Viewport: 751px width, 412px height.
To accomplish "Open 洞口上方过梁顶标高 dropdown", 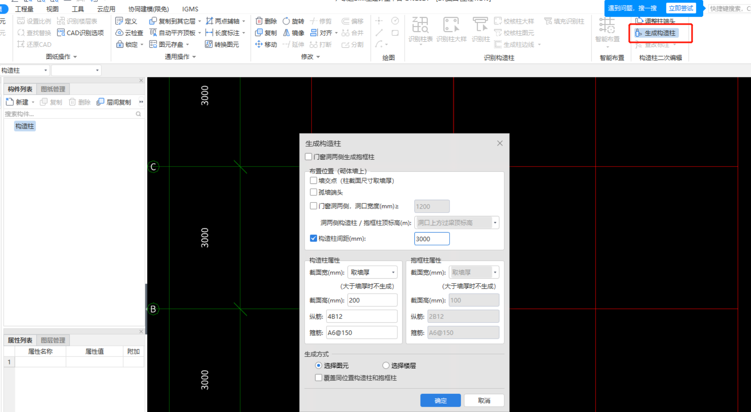I will pos(457,222).
